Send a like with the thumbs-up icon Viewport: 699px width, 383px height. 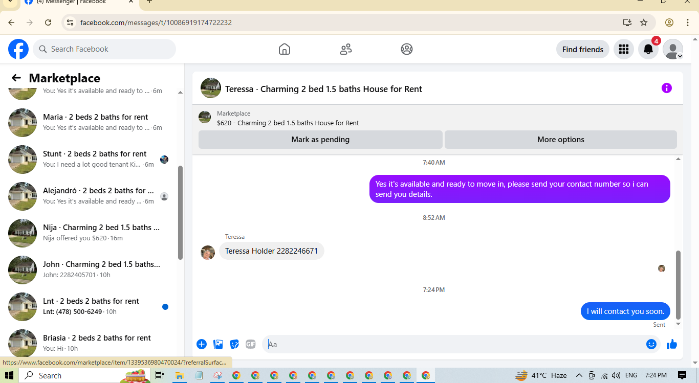pyautogui.click(x=672, y=344)
